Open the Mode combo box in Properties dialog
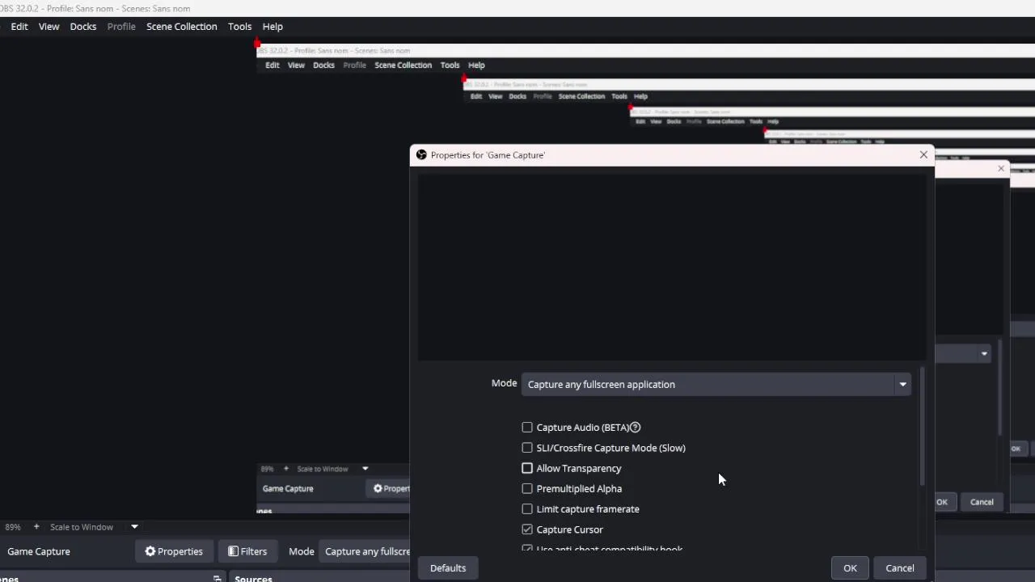This screenshot has height=582, width=1035. click(716, 385)
